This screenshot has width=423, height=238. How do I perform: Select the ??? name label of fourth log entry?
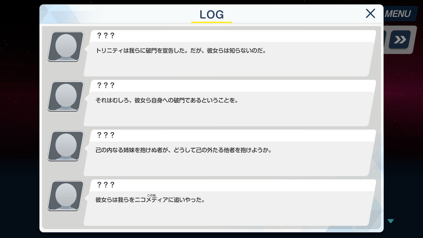[105, 185]
